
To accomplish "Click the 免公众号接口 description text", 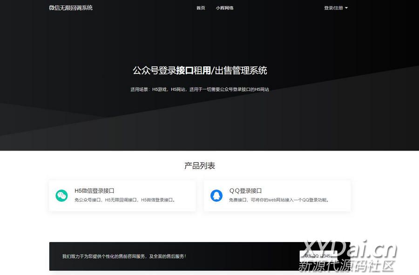I will 125,200.
